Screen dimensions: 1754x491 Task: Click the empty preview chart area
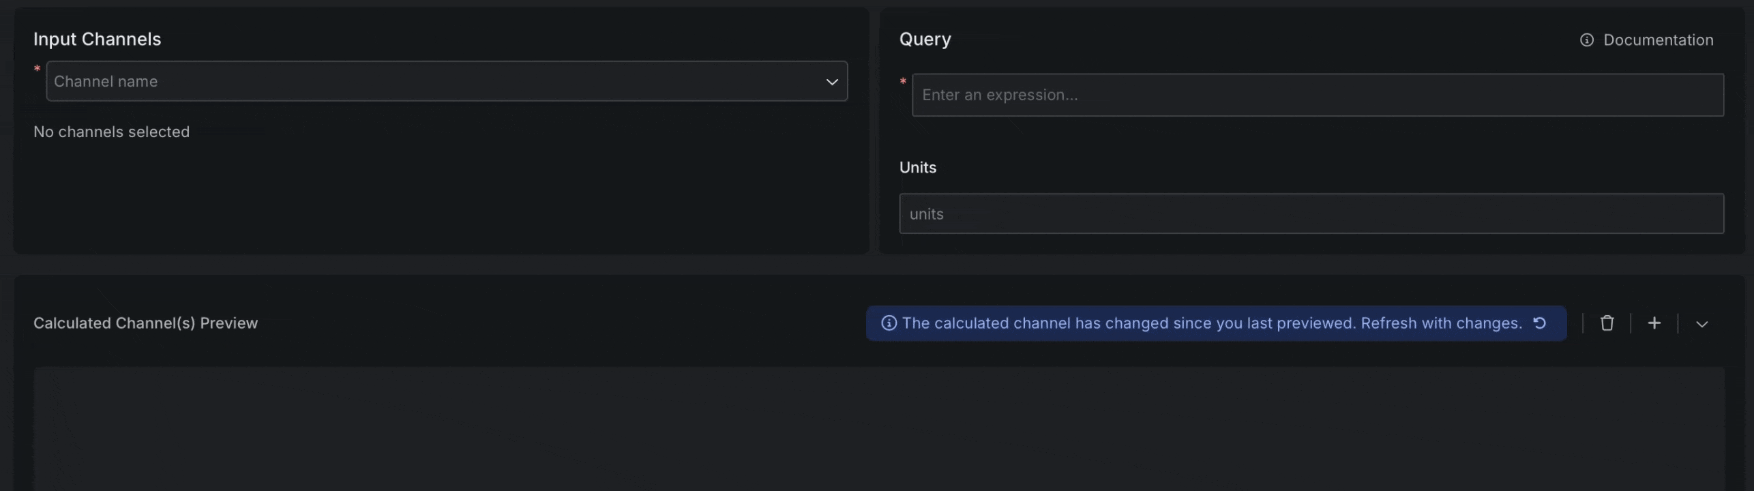point(878,429)
